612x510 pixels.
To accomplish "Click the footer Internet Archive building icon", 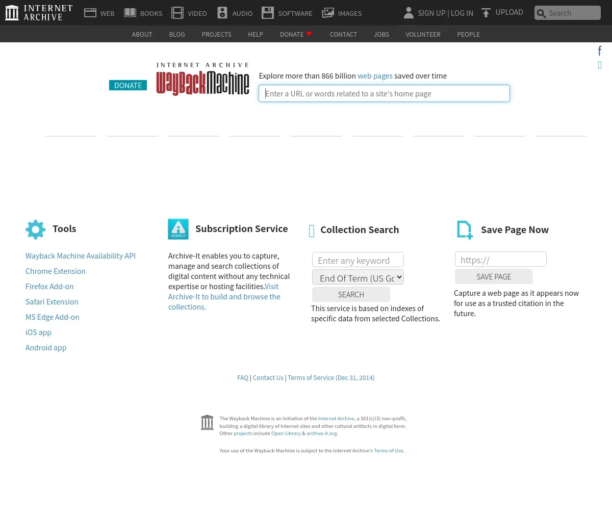I will pos(207,422).
